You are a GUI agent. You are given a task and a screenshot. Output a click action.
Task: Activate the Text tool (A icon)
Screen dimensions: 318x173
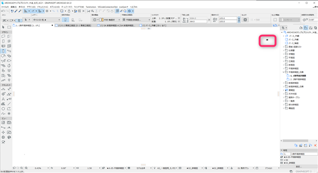click(3, 99)
